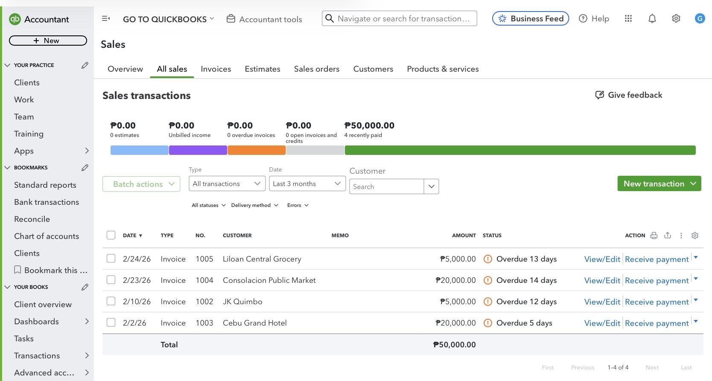Click Receive payment for JK Quimbo

point(657,302)
